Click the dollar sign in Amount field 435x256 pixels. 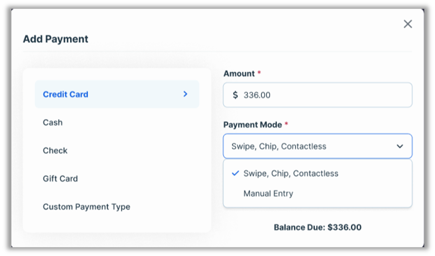pyautogui.click(x=235, y=95)
